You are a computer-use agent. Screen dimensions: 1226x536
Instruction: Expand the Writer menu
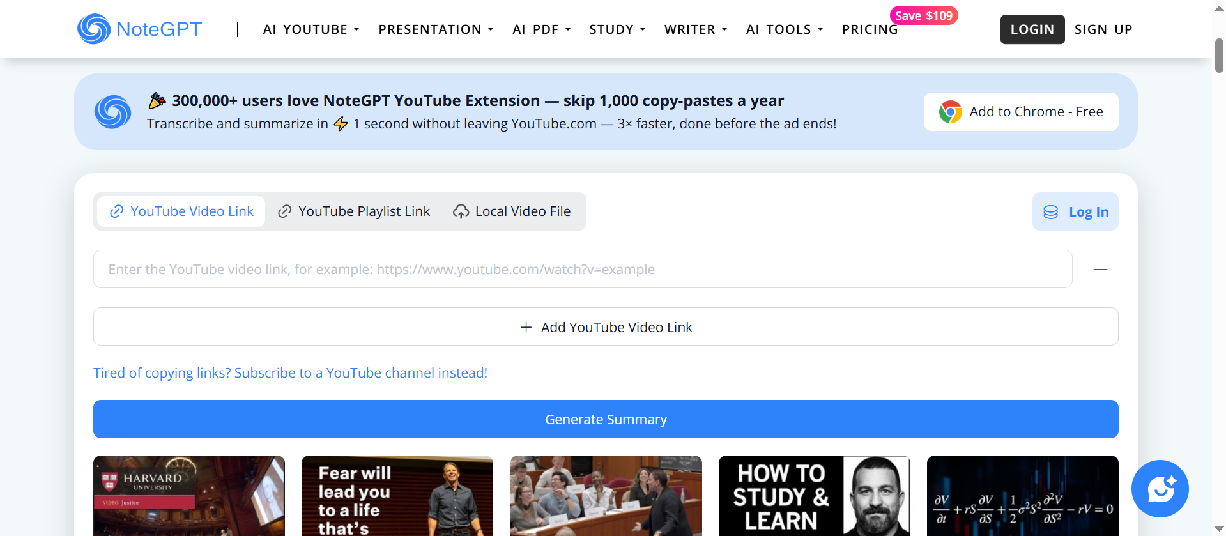pyautogui.click(x=696, y=29)
